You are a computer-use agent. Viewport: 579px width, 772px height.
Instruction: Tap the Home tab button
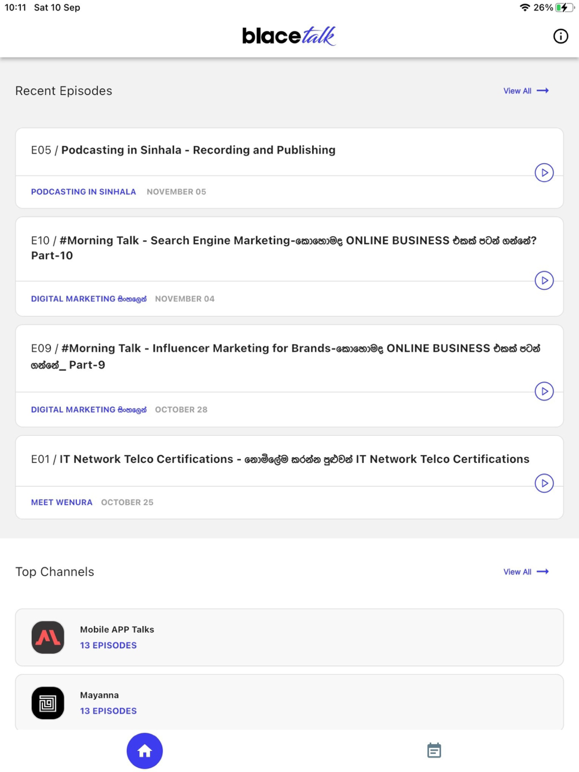coord(145,751)
